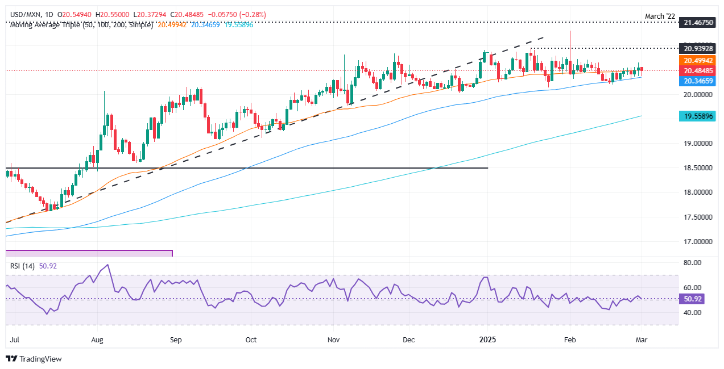This screenshot has width=724, height=369.
Task: Open the Moving Average Triple indicator label
Action: point(80,26)
